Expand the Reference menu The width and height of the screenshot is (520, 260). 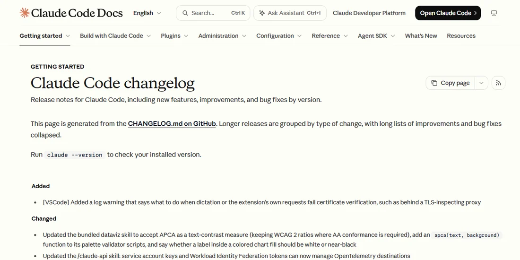click(x=329, y=36)
